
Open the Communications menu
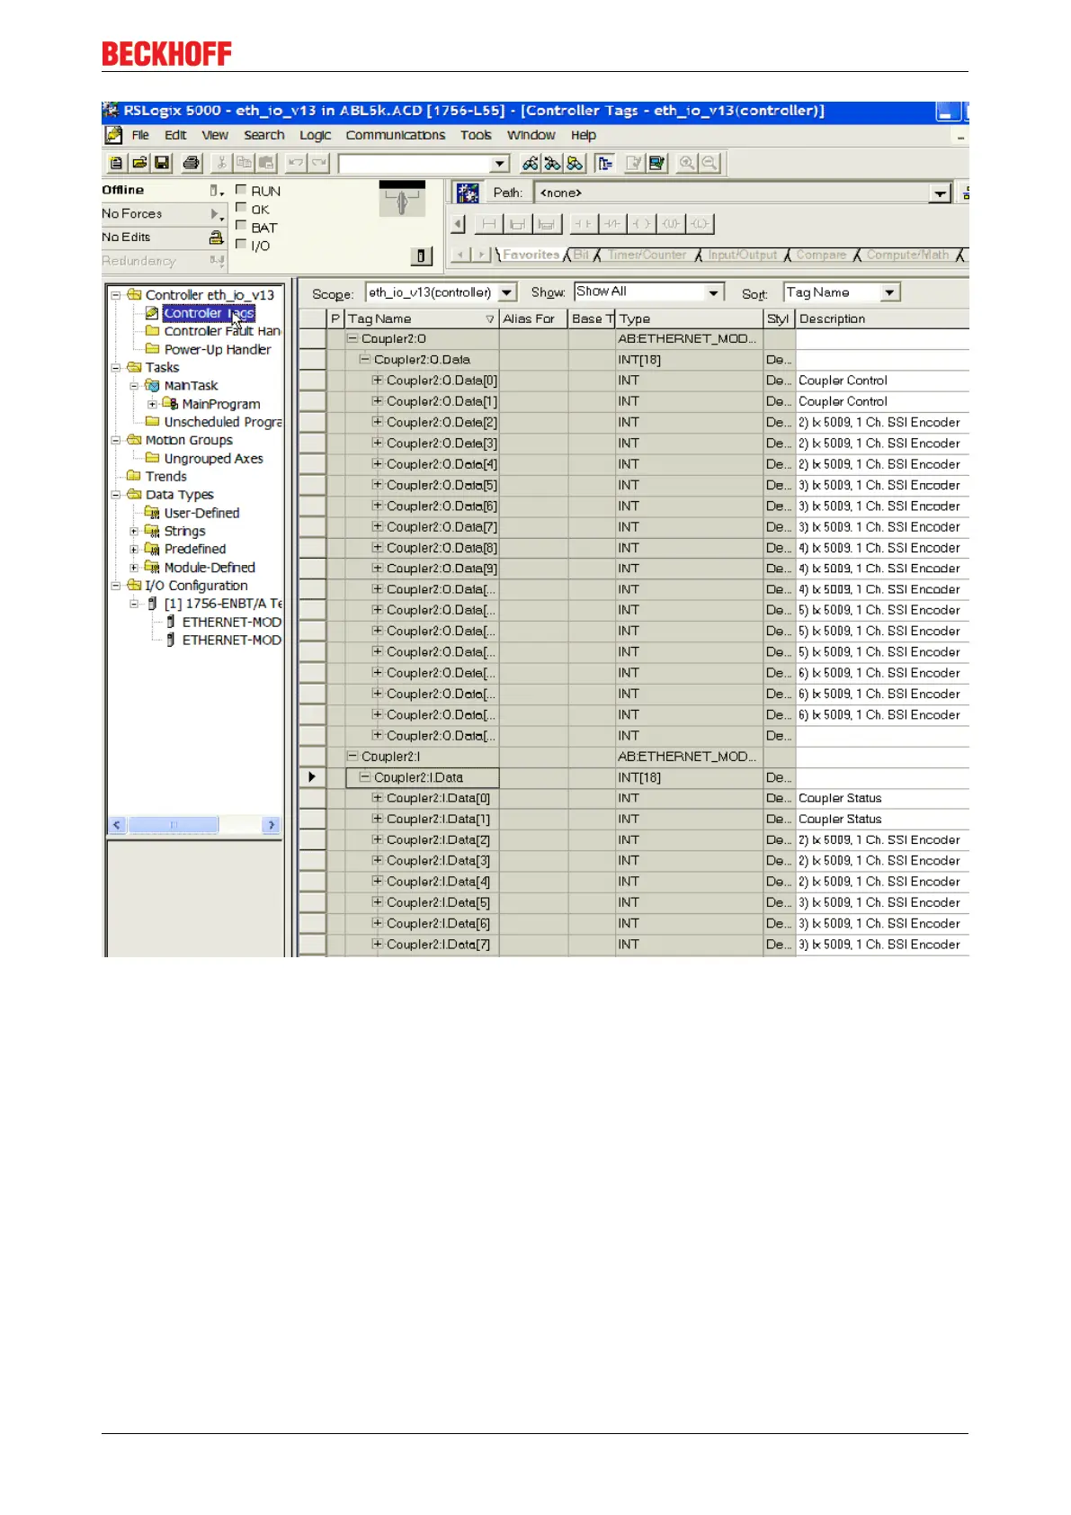point(395,135)
